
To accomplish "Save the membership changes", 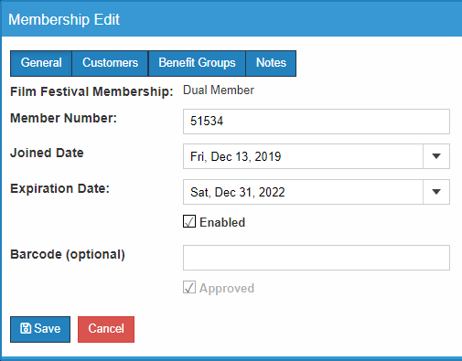I will pyautogui.click(x=40, y=329).
